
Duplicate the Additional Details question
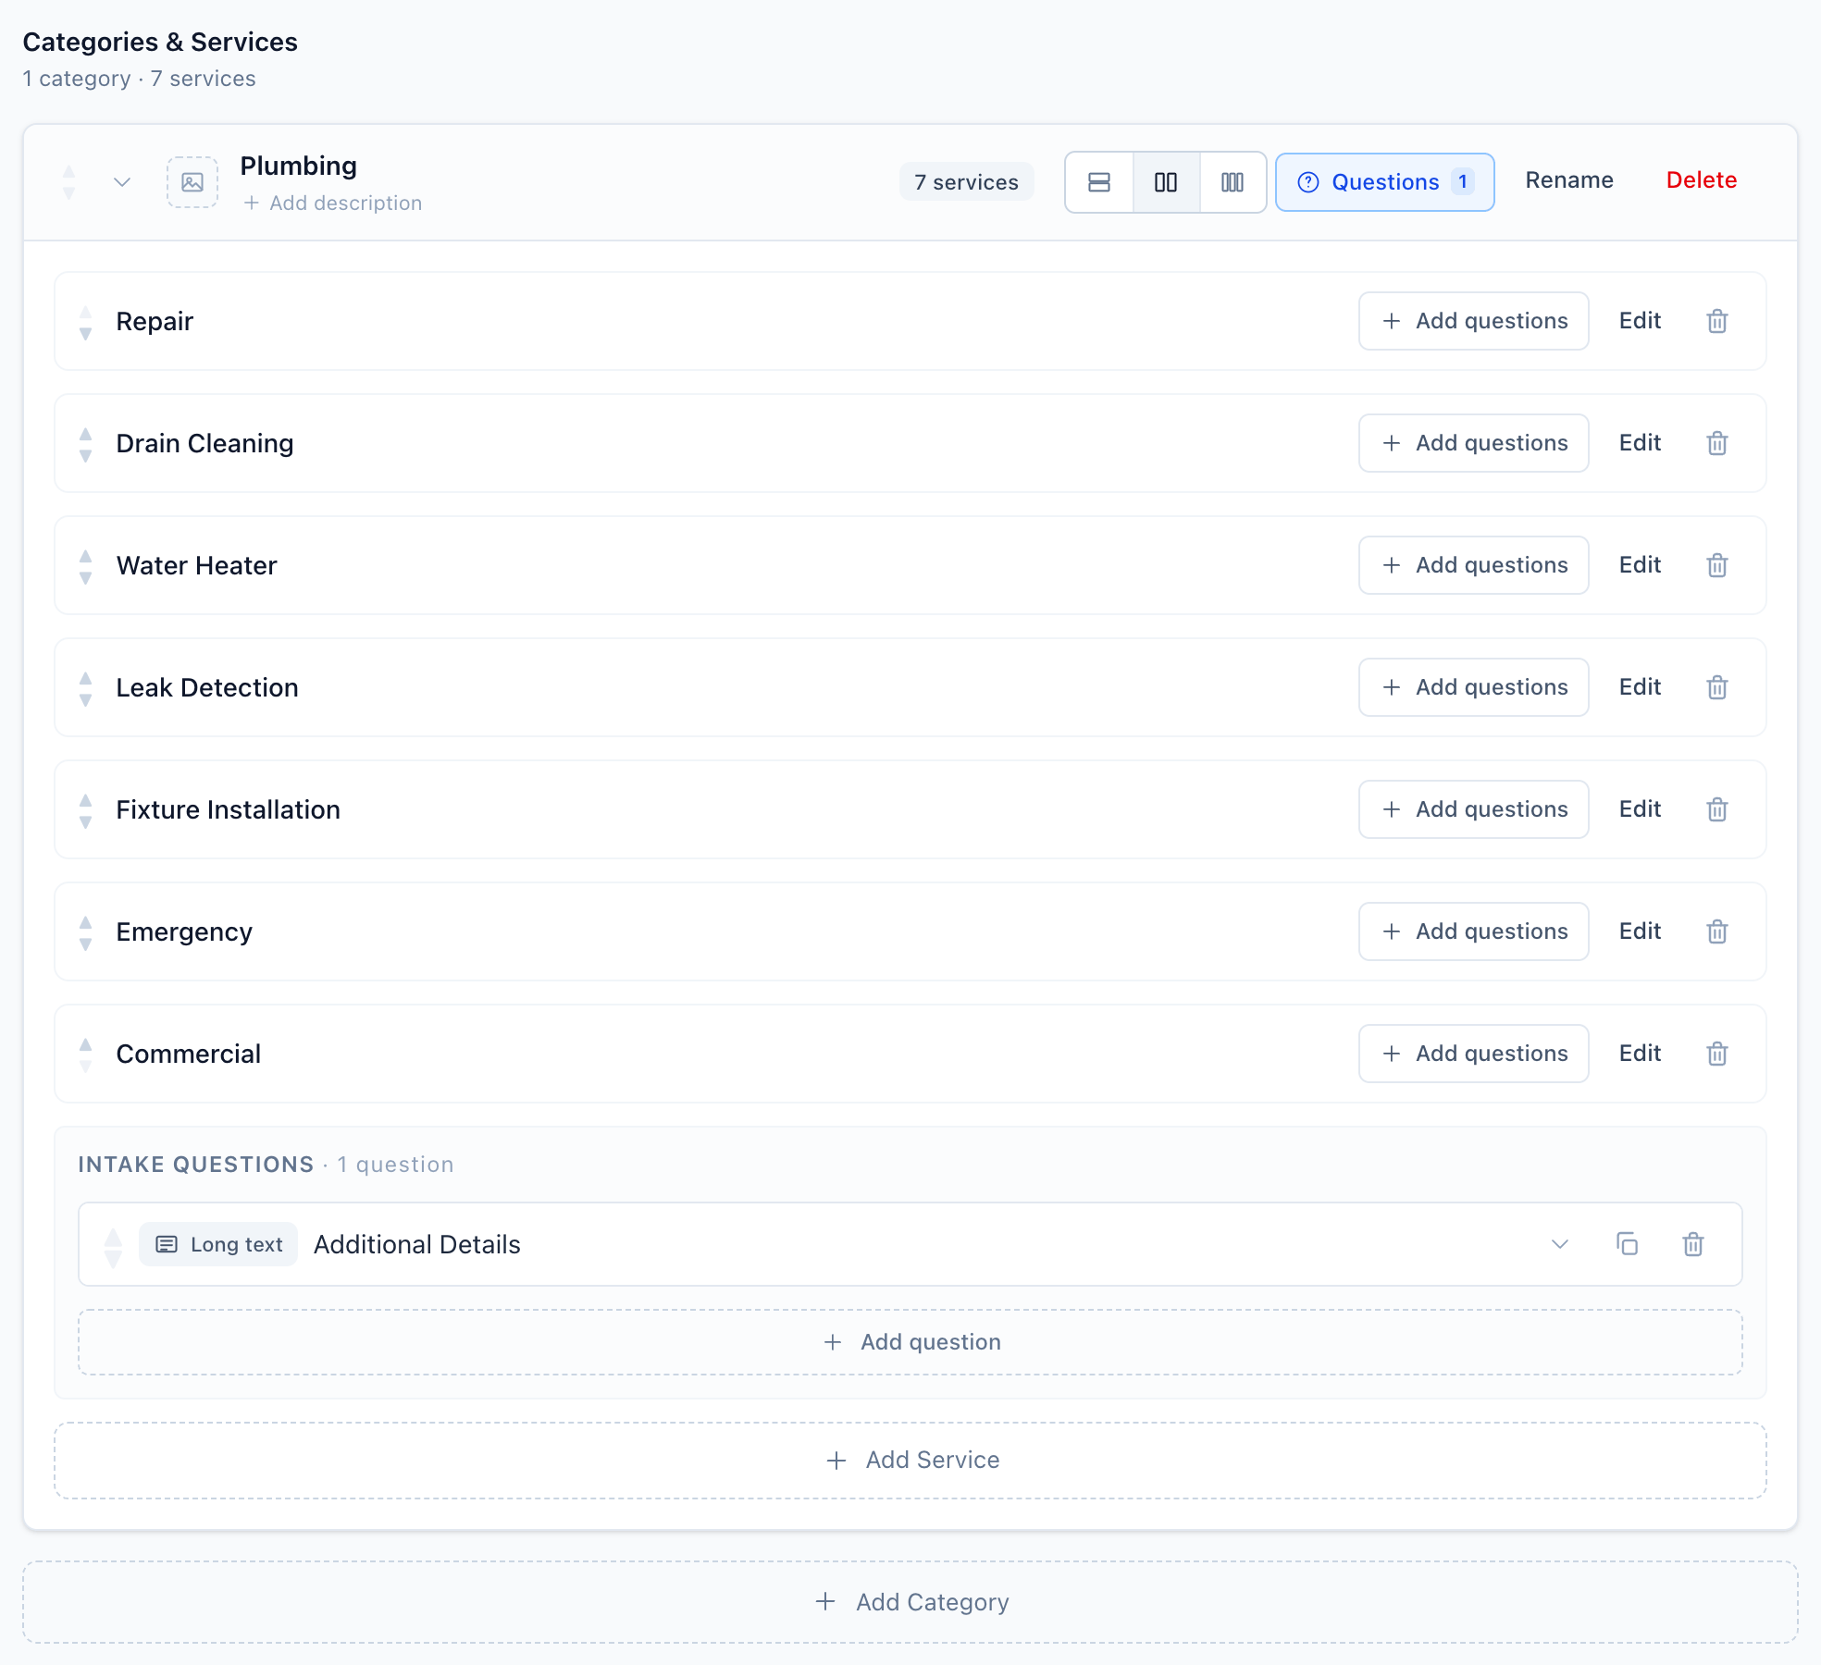click(x=1627, y=1244)
